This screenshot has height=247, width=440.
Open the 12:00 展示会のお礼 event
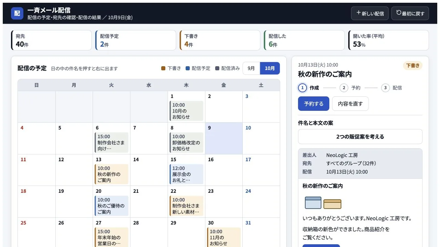[x=186, y=174]
